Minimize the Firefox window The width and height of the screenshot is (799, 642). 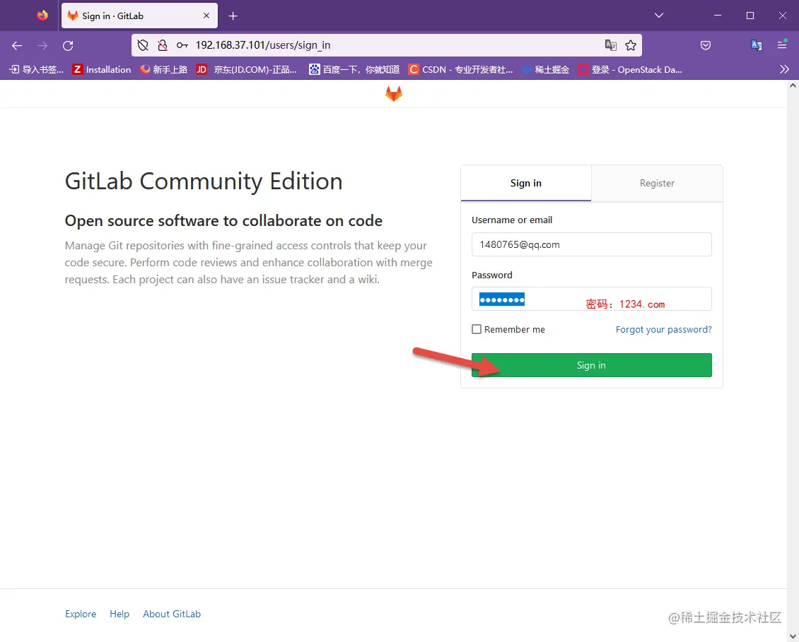pos(718,16)
